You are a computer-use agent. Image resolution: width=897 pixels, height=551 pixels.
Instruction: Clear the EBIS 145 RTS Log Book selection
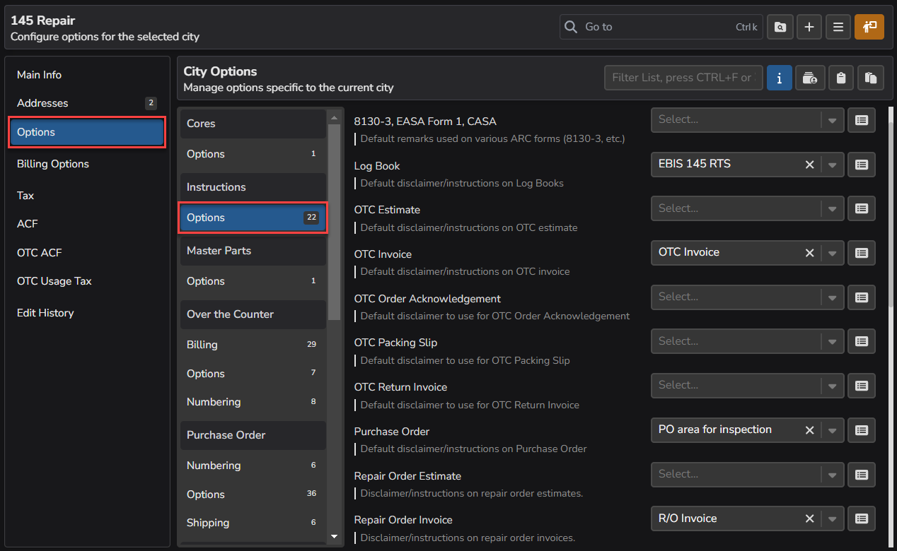click(x=809, y=165)
